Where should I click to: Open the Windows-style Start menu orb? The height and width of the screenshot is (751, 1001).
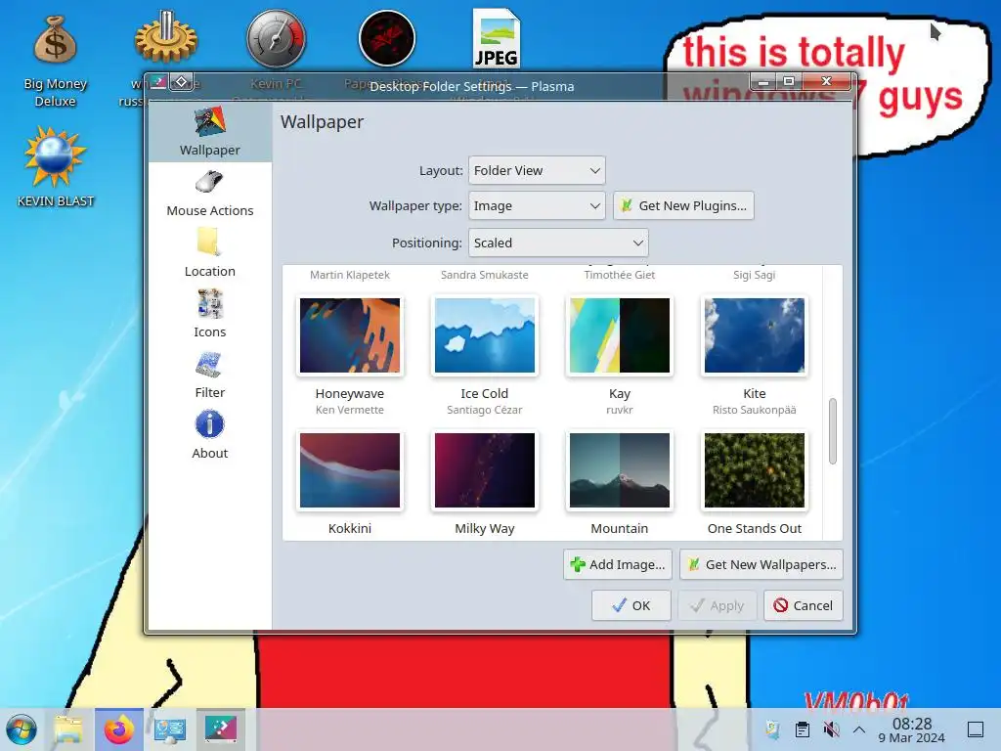(x=22, y=729)
